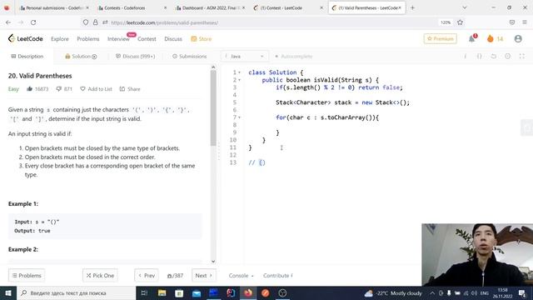Open the user profile avatar
The width and height of the screenshot is (533, 300).
[518, 39]
